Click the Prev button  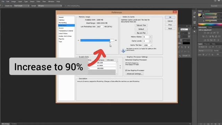click(x=170, y=25)
